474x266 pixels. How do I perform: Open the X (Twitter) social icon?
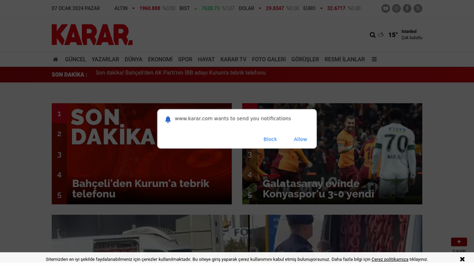pos(418,8)
